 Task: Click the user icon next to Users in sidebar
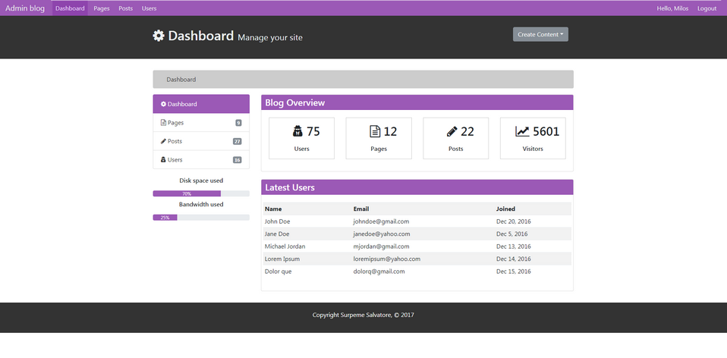pyautogui.click(x=163, y=160)
